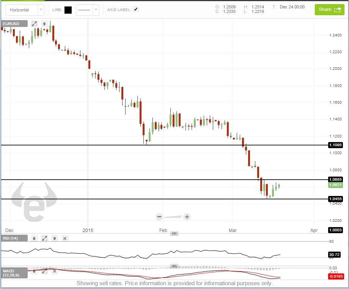Move the MACD panel up
349x289 pixels.
tap(34, 271)
